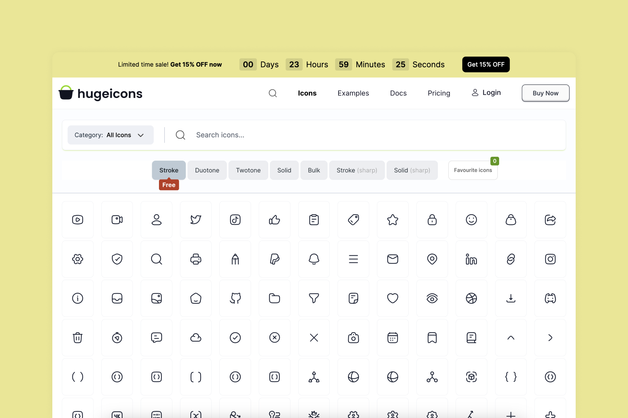Switch to Solid (sharp) style
This screenshot has width=628, height=418.
tap(412, 170)
